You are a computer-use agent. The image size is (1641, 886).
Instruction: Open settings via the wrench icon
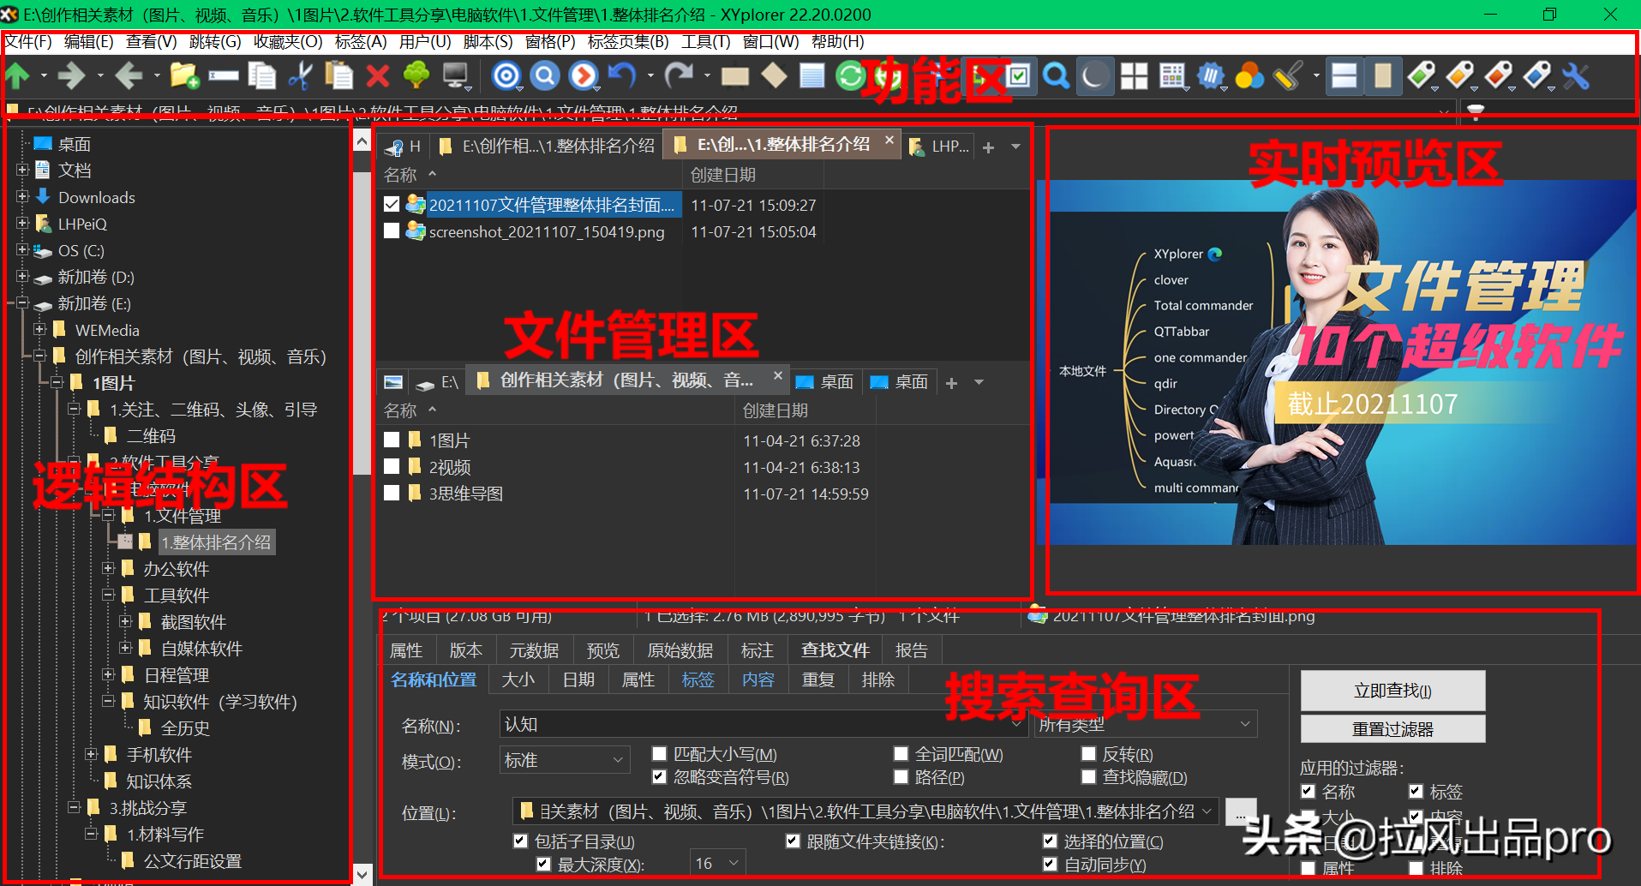click(x=1576, y=75)
